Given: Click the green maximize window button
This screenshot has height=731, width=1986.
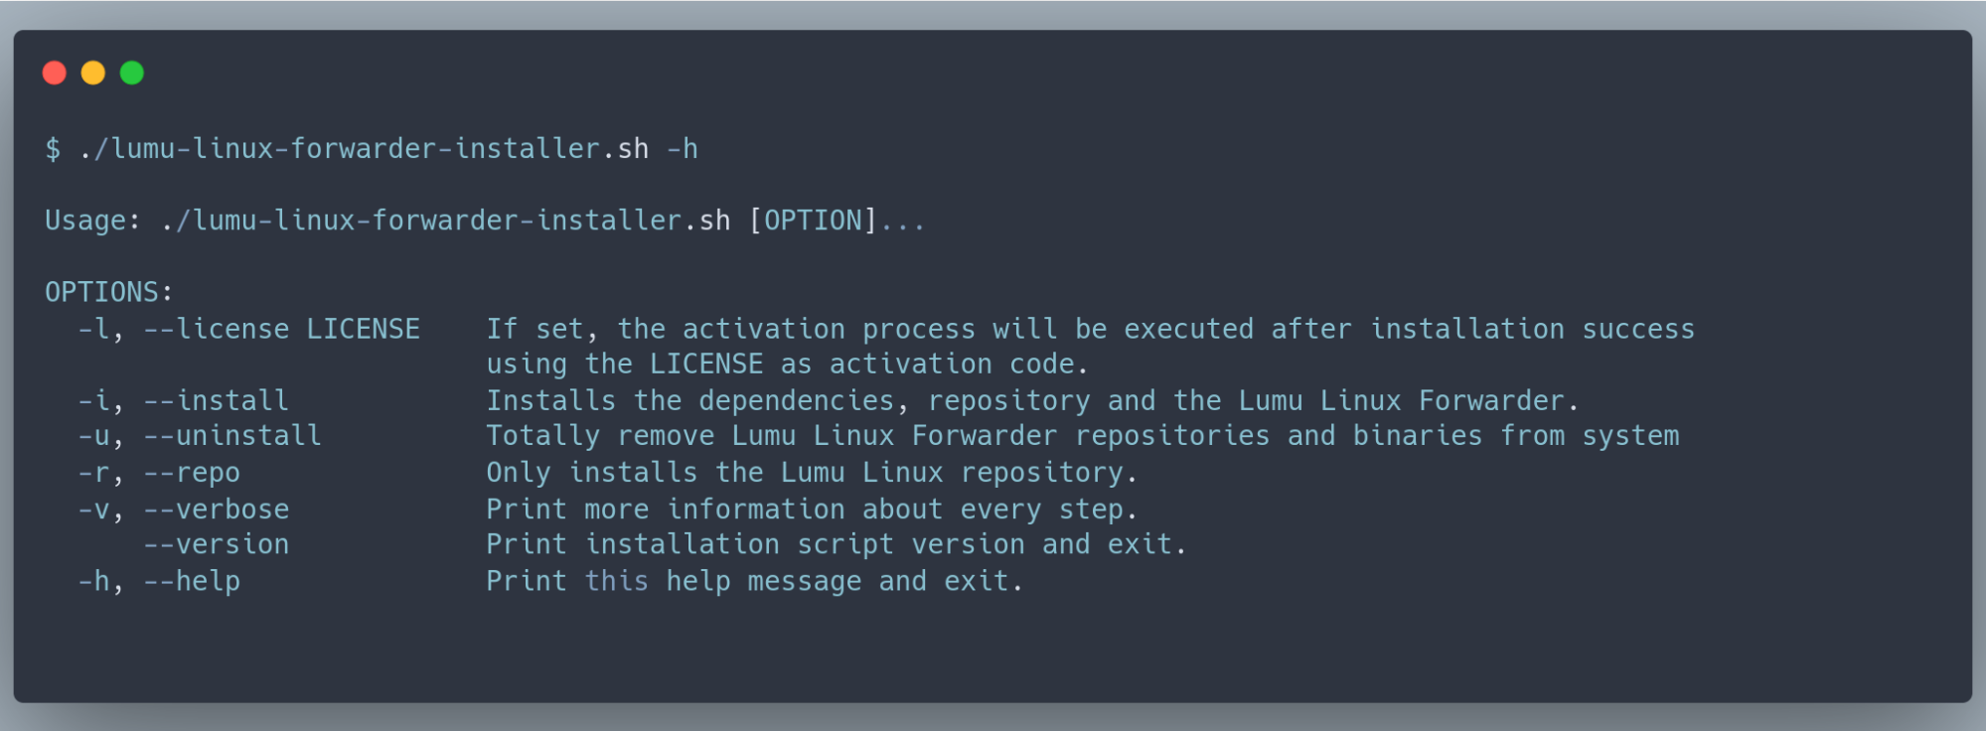Looking at the screenshot, I should coord(132,73).
